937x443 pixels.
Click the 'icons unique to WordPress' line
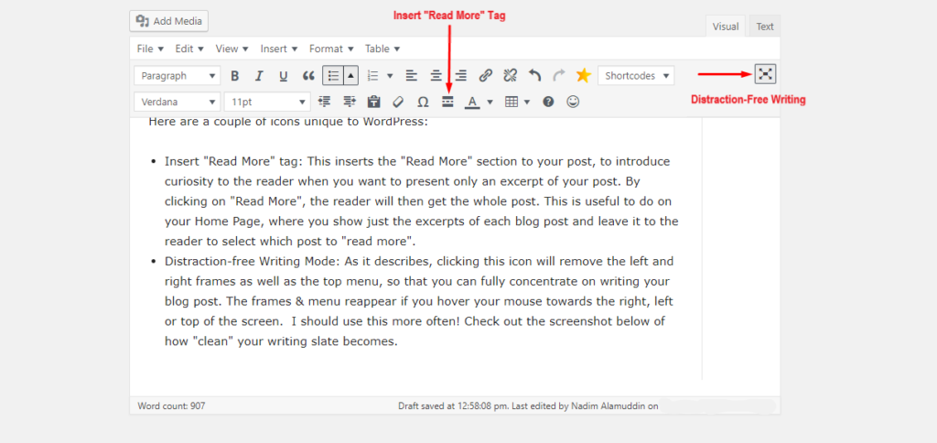click(349, 122)
